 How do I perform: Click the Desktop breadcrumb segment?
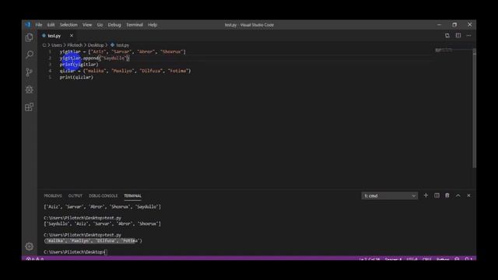coord(96,45)
